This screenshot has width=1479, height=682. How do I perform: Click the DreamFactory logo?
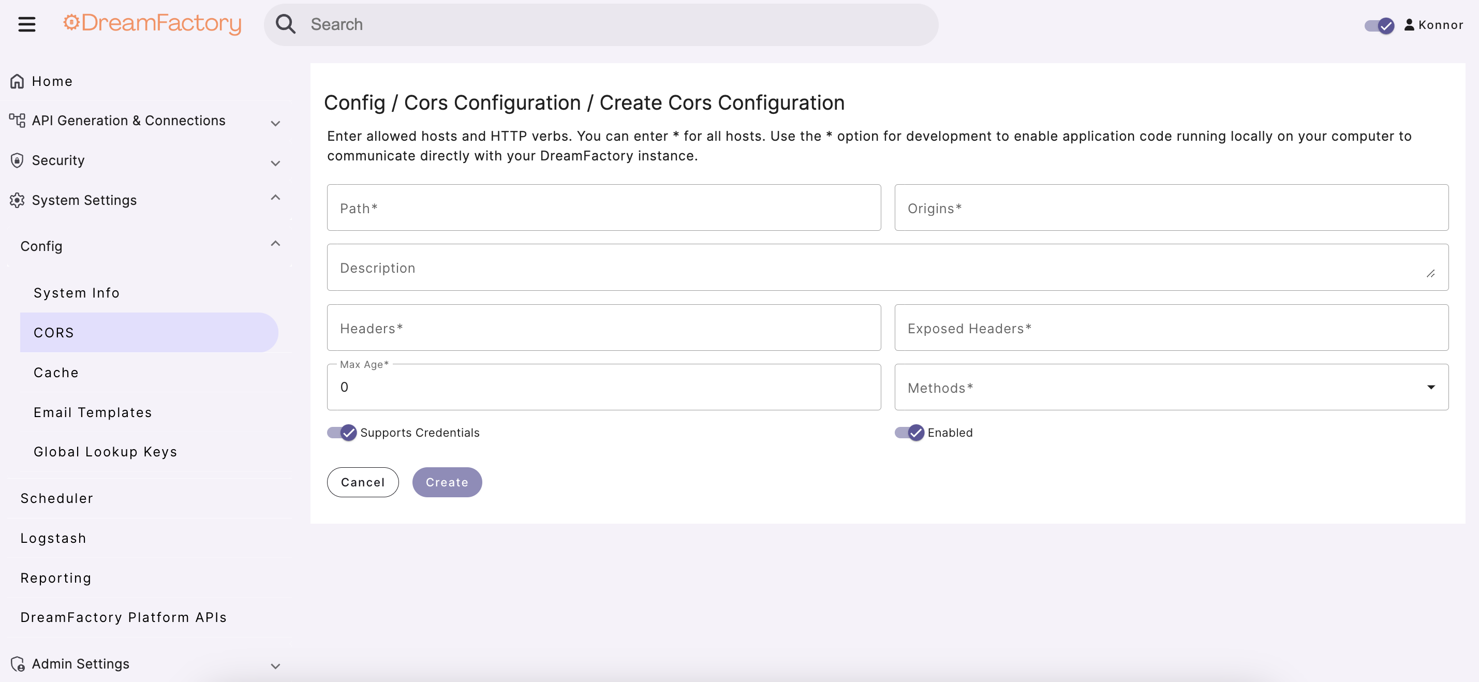152,24
